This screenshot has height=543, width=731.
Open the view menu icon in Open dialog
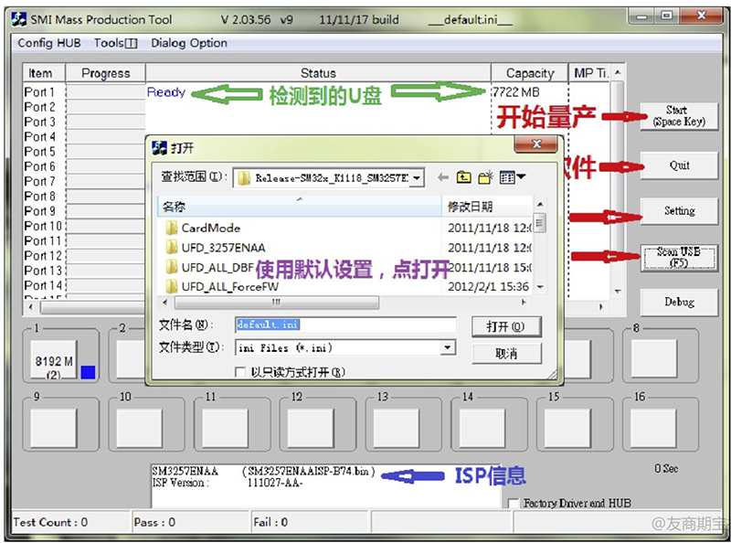tap(512, 177)
